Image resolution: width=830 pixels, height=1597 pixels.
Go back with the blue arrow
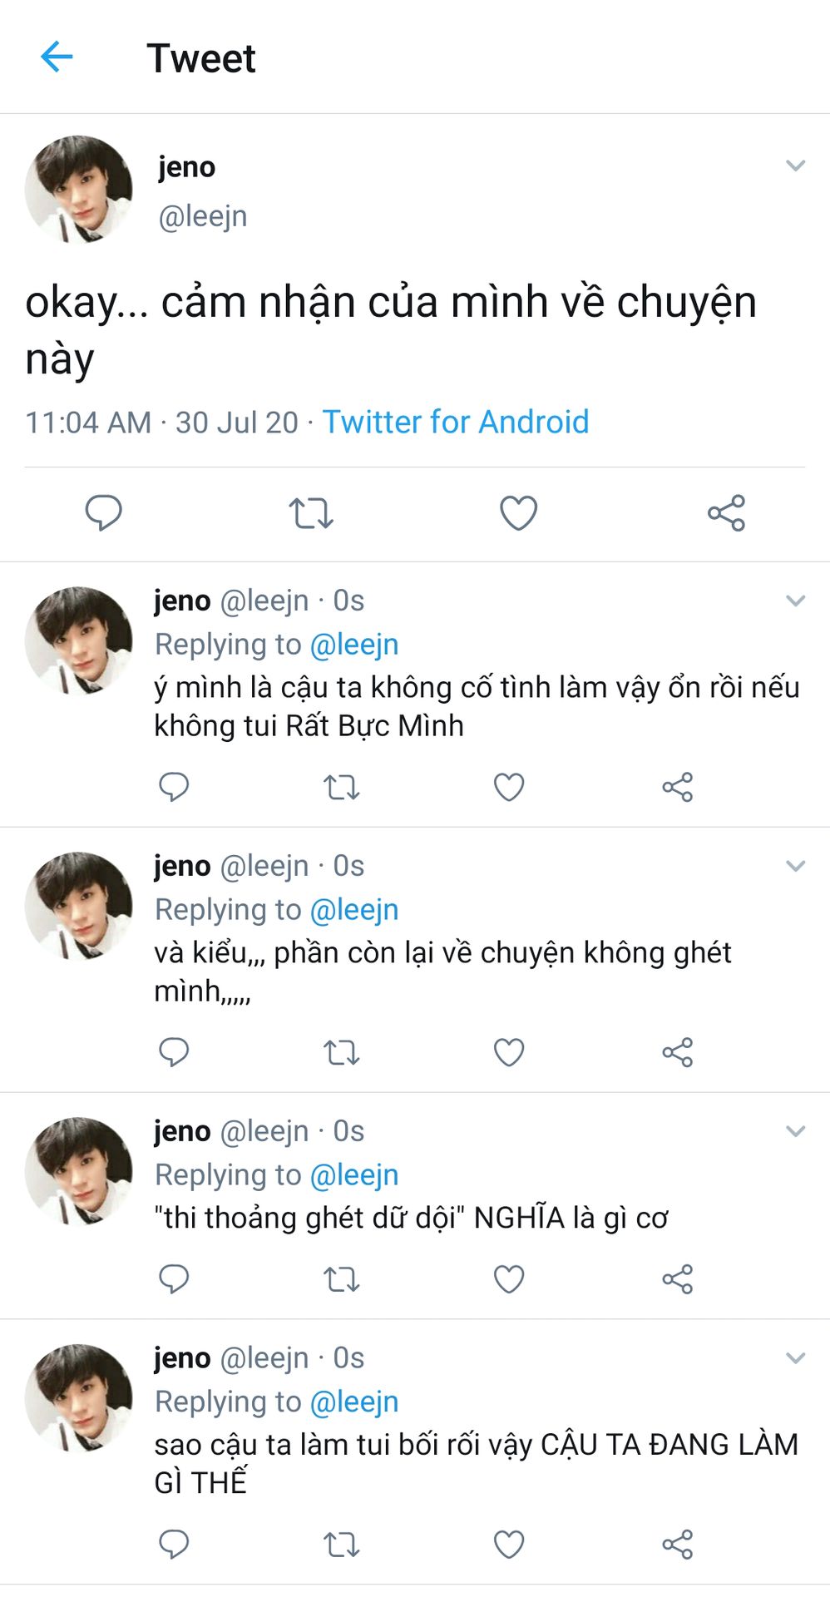click(x=57, y=57)
